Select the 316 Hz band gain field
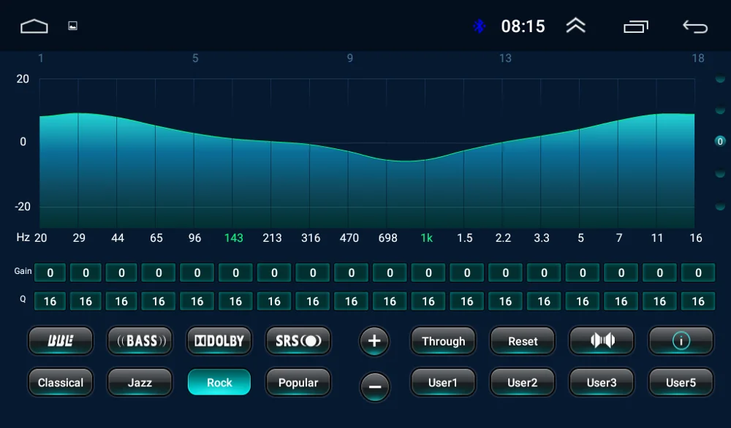The height and width of the screenshot is (428, 731). pyautogui.click(x=313, y=273)
